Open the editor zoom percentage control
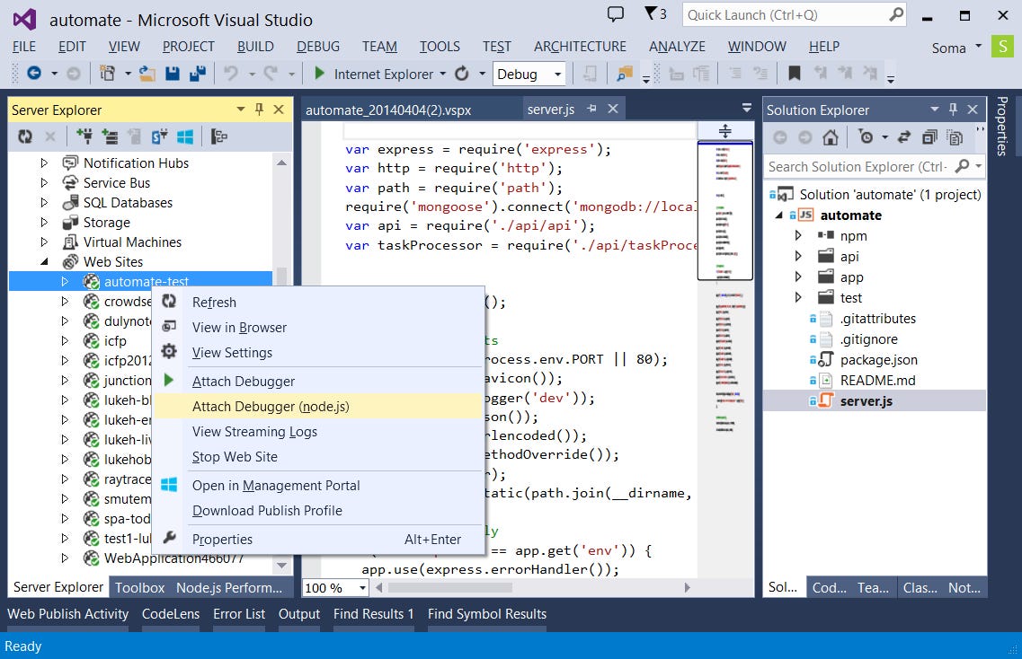 (334, 588)
